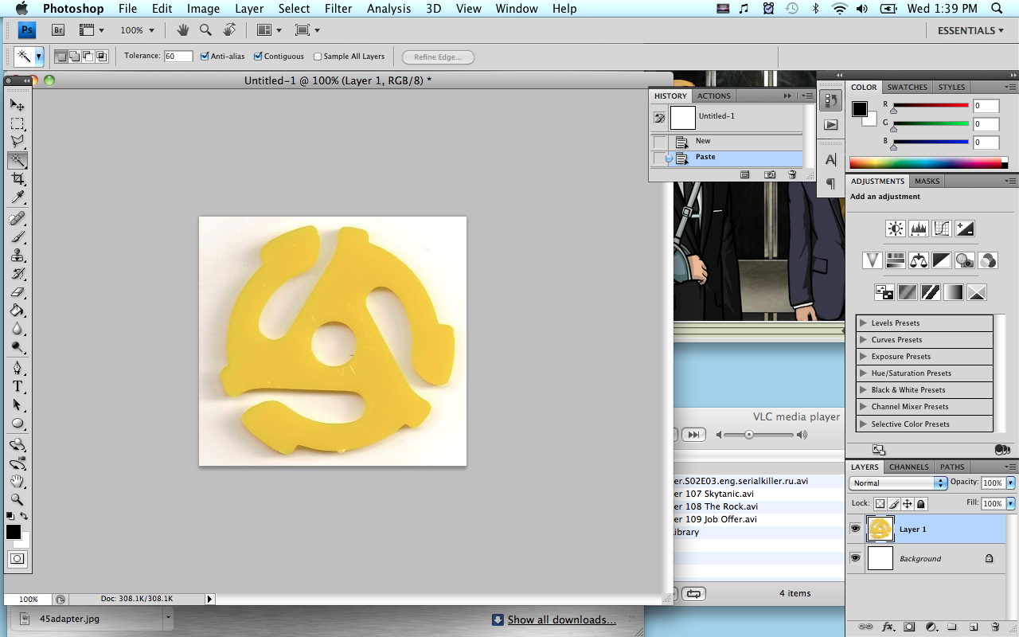Select the Paint Bucket tool

[x=18, y=311]
